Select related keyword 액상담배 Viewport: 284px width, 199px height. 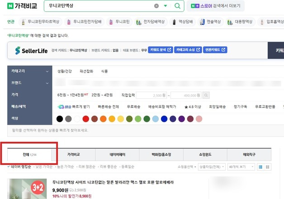click(x=184, y=22)
